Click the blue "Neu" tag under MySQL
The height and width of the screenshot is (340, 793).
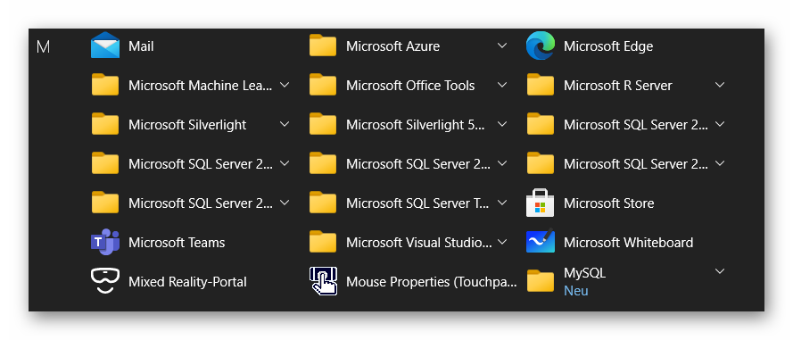click(576, 291)
